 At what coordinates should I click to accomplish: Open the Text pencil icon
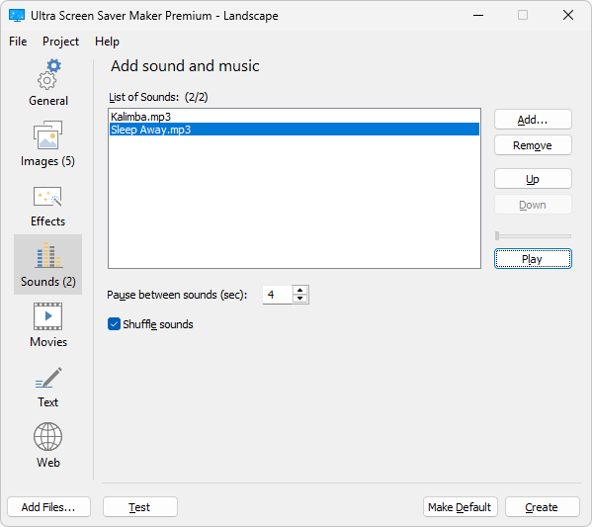tap(48, 377)
